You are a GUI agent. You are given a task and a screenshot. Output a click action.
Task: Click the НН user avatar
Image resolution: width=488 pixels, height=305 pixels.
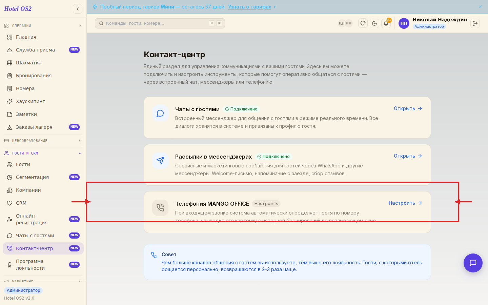(404, 23)
